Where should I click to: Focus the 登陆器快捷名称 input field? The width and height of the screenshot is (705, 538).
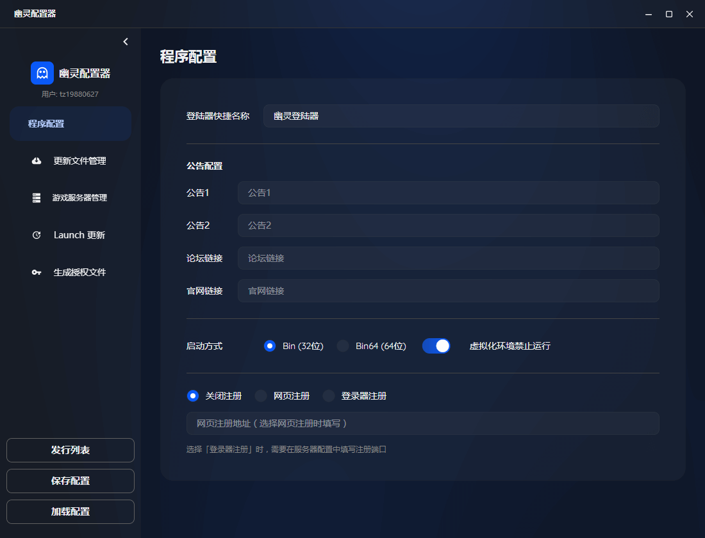(461, 116)
